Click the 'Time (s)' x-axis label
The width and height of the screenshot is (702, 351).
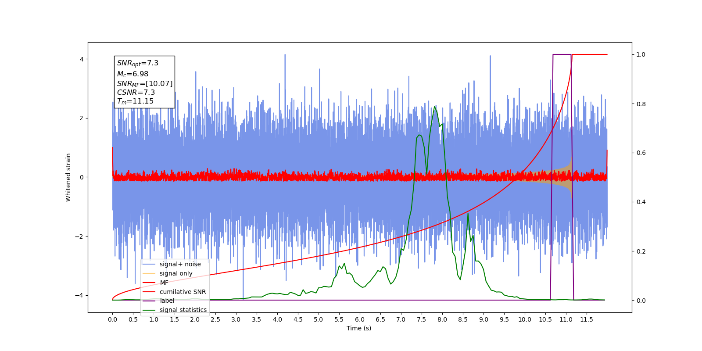359,328
